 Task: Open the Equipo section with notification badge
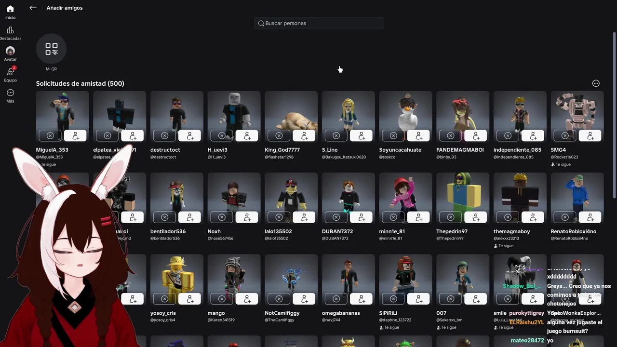point(10,75)
